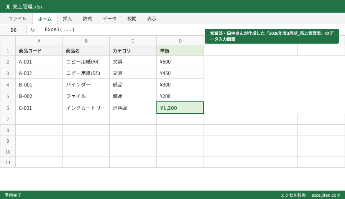Screen dimensions: 345x199
Task: Click the 商品名 header cell
Action: tap(86, 51)
